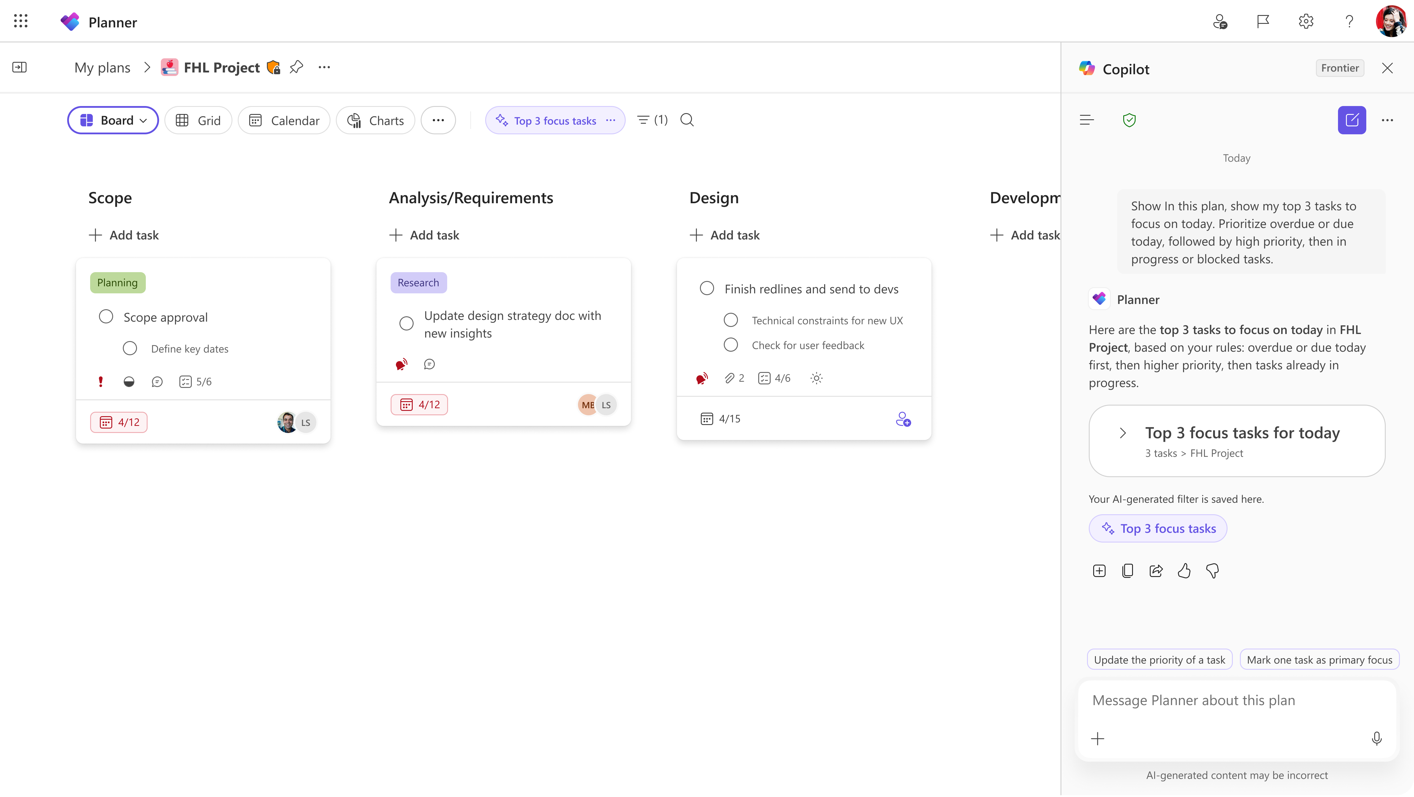Go to My plans breadcrumb
Image resolution: width=1414 pixels, height=797 pixels.
click(x=102, y=67)
